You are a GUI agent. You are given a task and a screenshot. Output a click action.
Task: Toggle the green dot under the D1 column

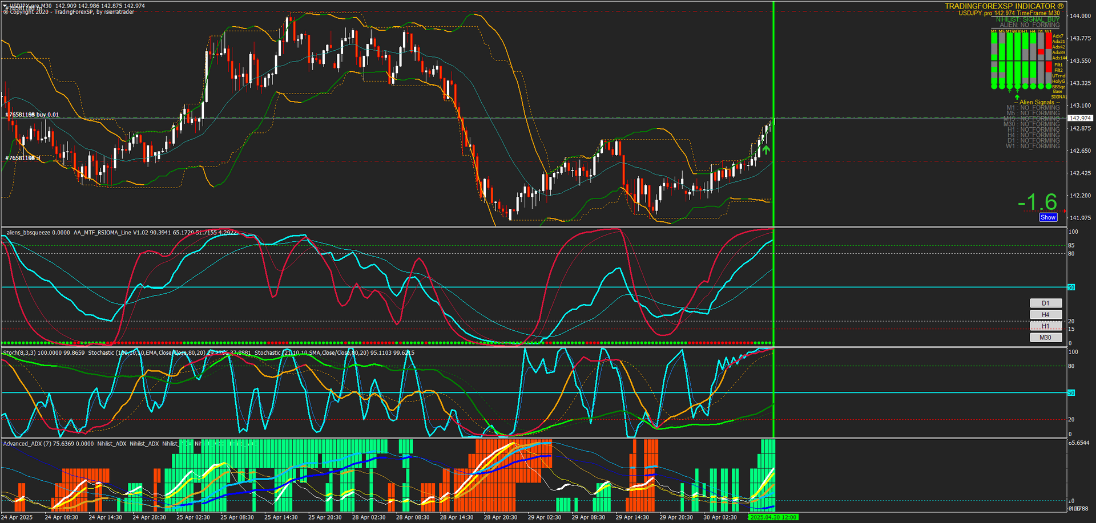click(1041, 86)
